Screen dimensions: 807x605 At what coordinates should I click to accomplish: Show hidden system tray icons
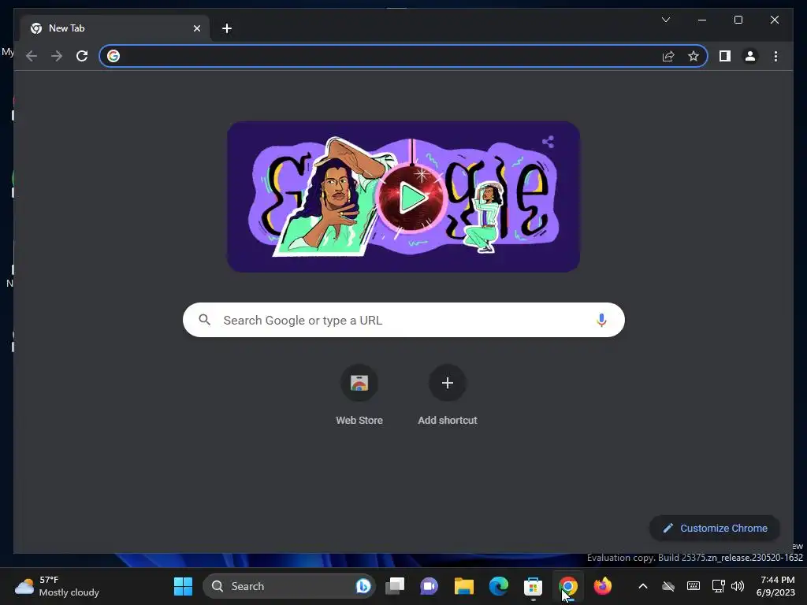tap(643, 586)
